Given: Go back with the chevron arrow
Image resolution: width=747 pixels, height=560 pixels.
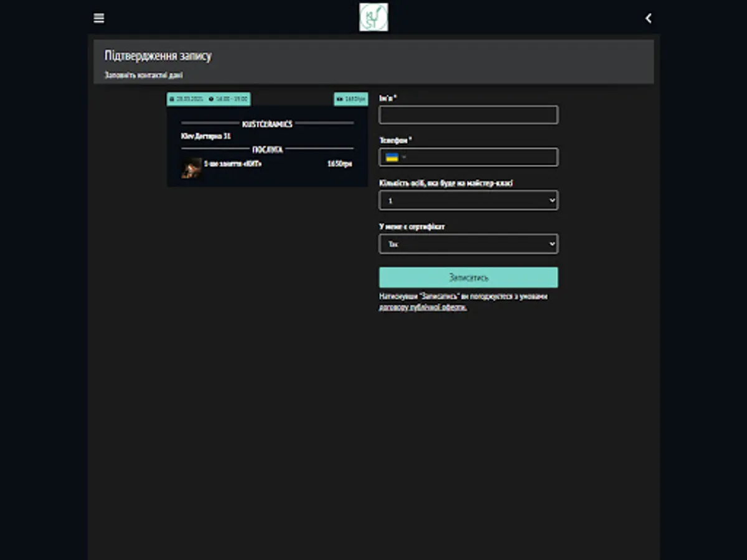Looking at the screenshot, I should point(648,18).
